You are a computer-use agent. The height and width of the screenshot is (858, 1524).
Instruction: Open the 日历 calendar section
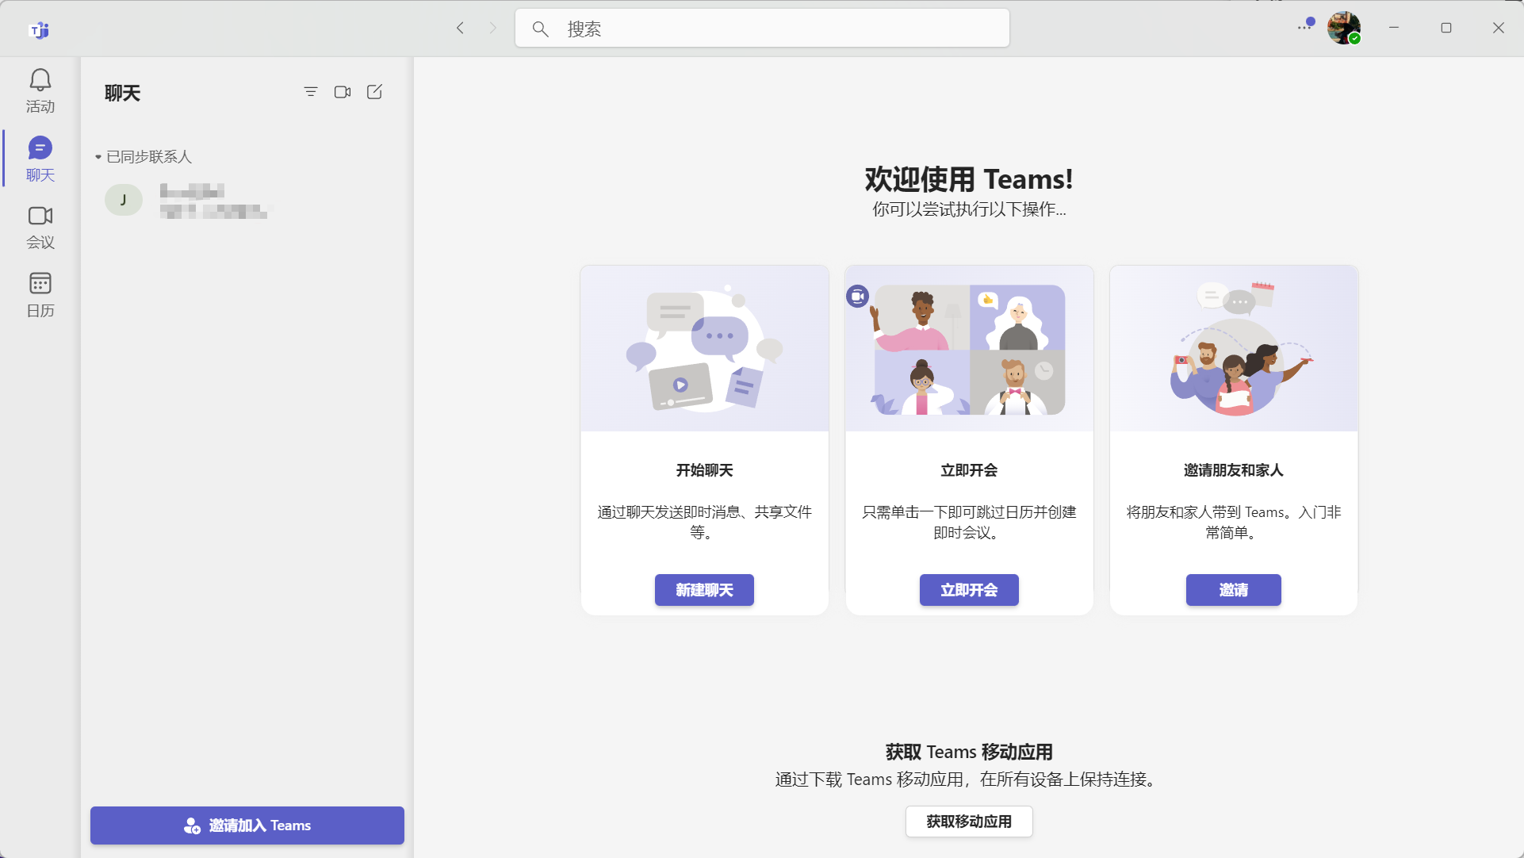pyautogui.click(x=40, y=295)
